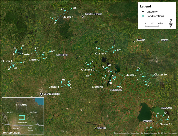This screenshot has width=178, height=136.
Task: Select the MT pond marker of Cluster 3
Action: coord(50,51)
